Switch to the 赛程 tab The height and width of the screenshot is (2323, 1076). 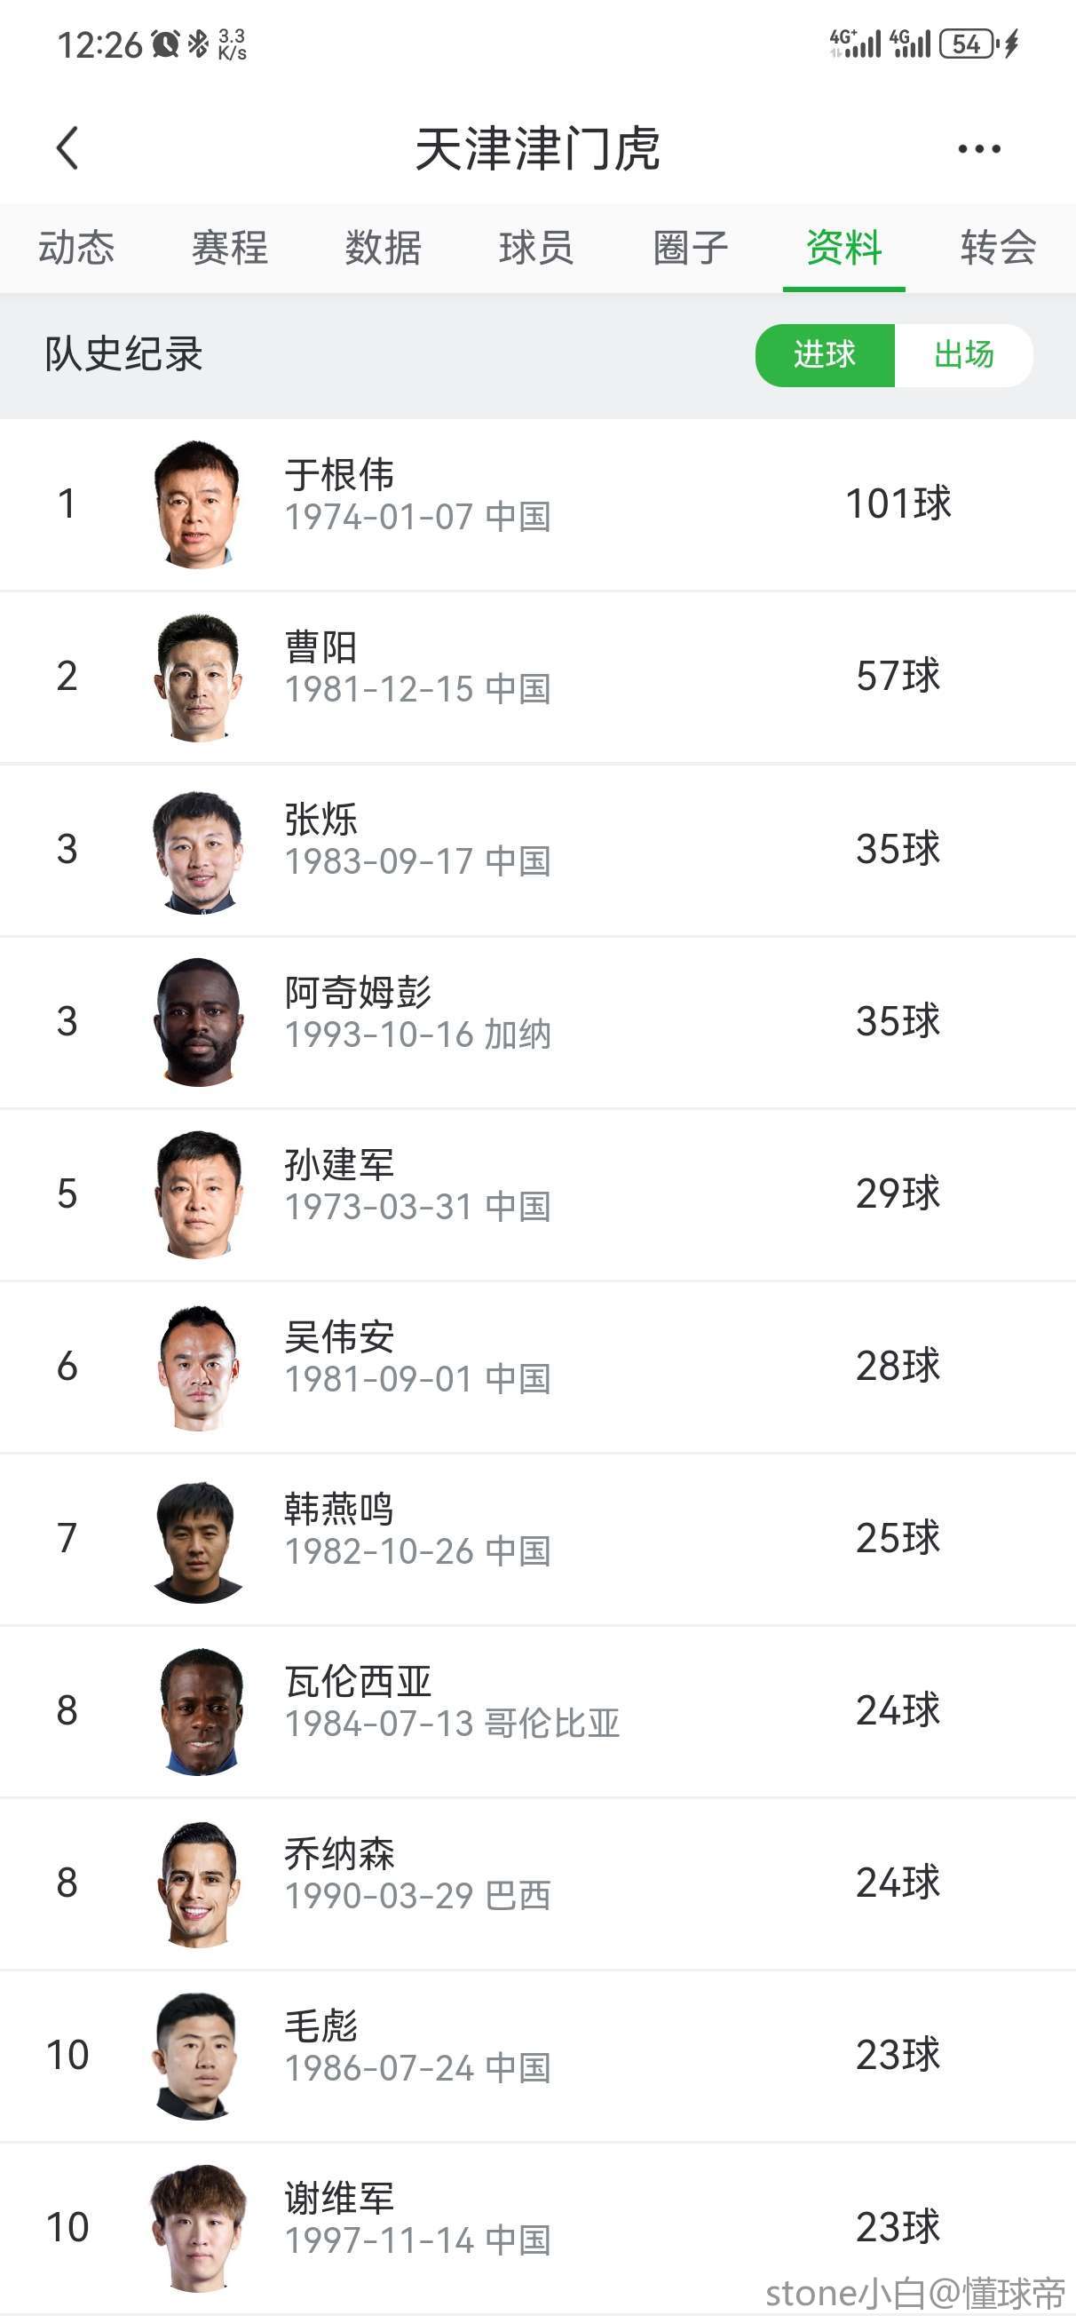230,247
